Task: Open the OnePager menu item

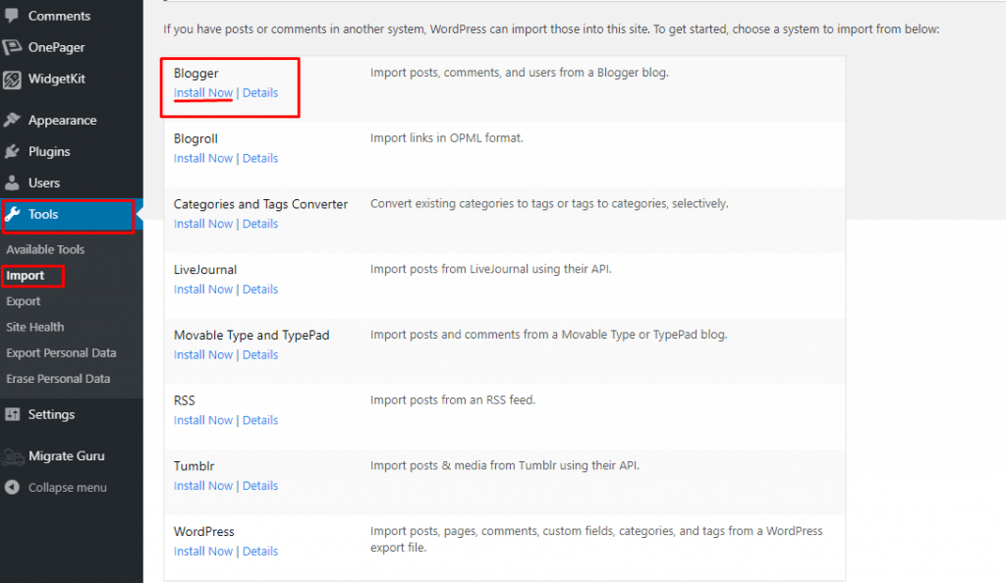Action: pos(56,47)
